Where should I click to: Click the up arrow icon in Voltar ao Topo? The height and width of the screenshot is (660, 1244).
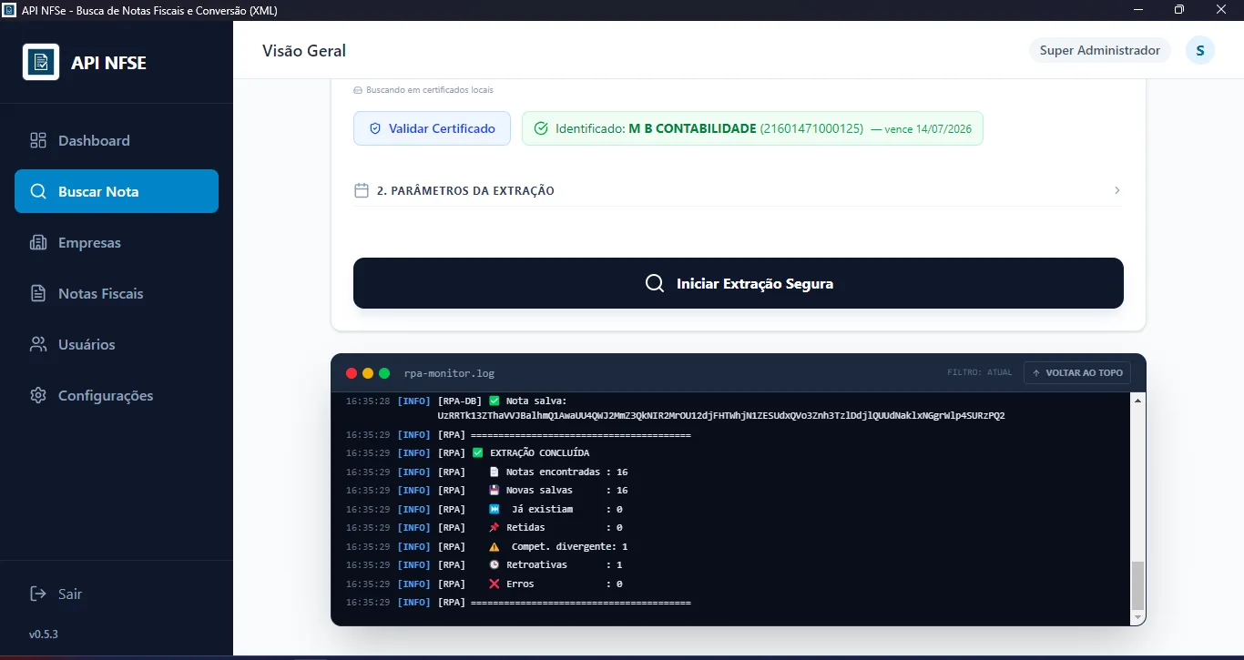point(1036,373)
